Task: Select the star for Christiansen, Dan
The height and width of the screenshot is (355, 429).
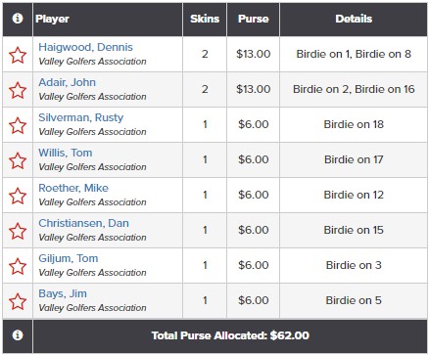Action: pyautogui.click(x=18, y=231)
